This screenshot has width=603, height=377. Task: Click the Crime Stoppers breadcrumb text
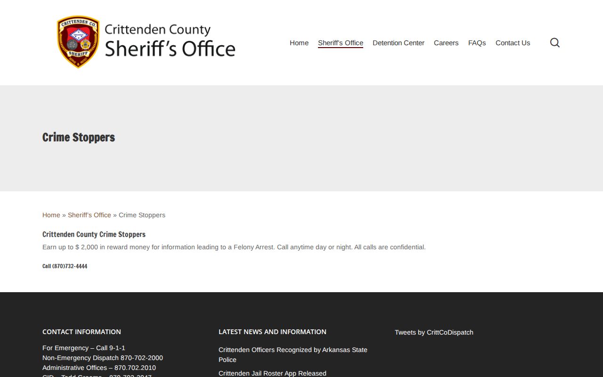click(x=142, y=215)
